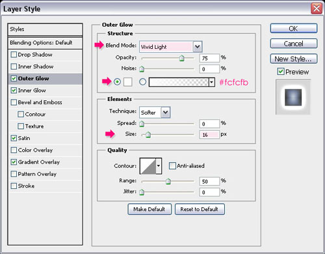Turn on the Color Overlay checkbox
The width and height of the screenshot is (325, 254).
click(x=14, y=150)
